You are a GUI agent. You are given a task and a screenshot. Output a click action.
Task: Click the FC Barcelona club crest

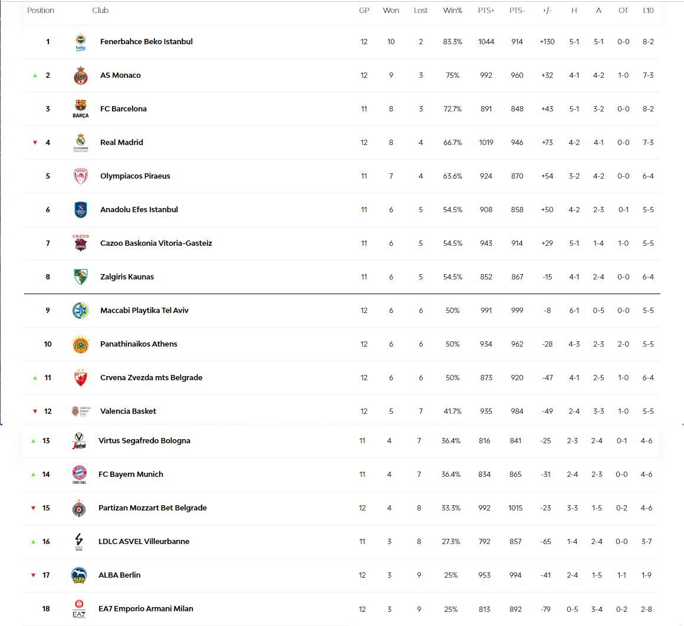81,109
